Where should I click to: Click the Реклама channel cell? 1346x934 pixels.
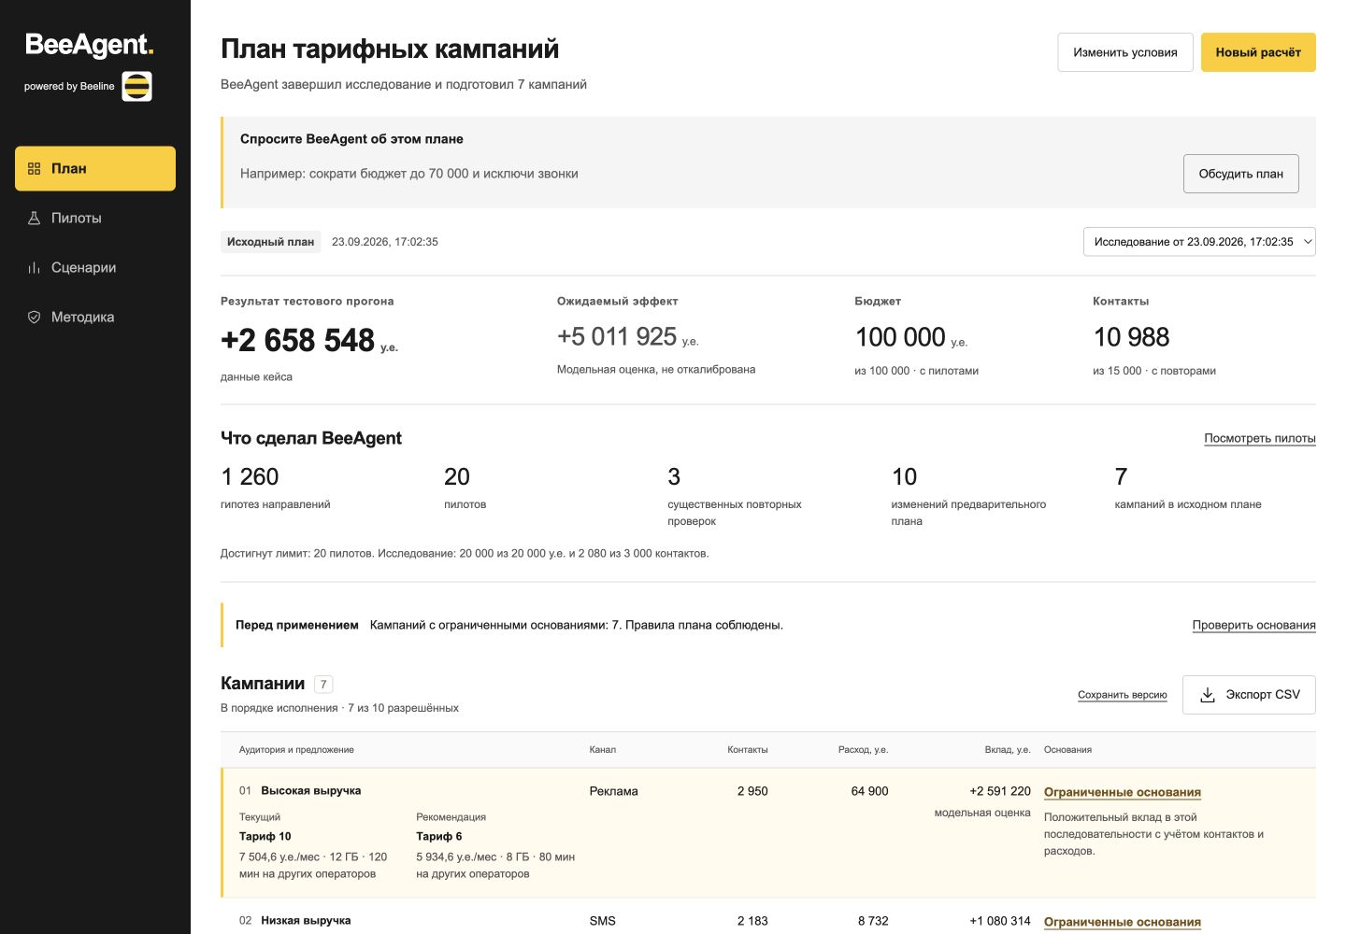click(x=614, y=791)
